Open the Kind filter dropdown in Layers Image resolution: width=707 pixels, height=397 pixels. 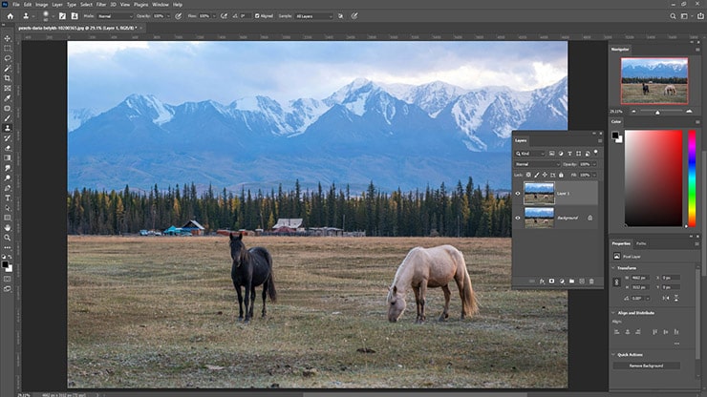click(530, 154)
